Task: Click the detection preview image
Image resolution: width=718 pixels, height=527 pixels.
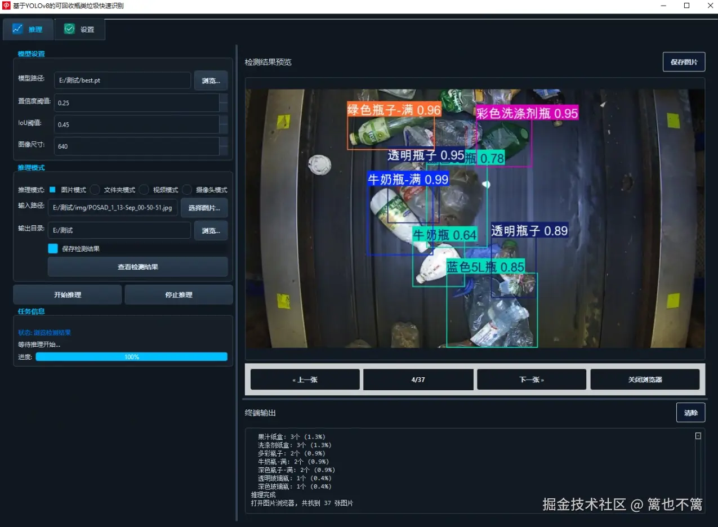Action: click(x=475, y=218)
